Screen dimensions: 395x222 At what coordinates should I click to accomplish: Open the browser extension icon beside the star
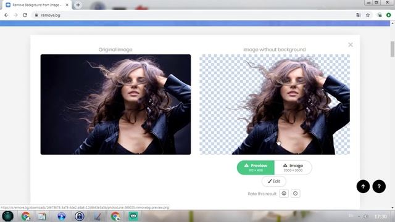[380, 15]
